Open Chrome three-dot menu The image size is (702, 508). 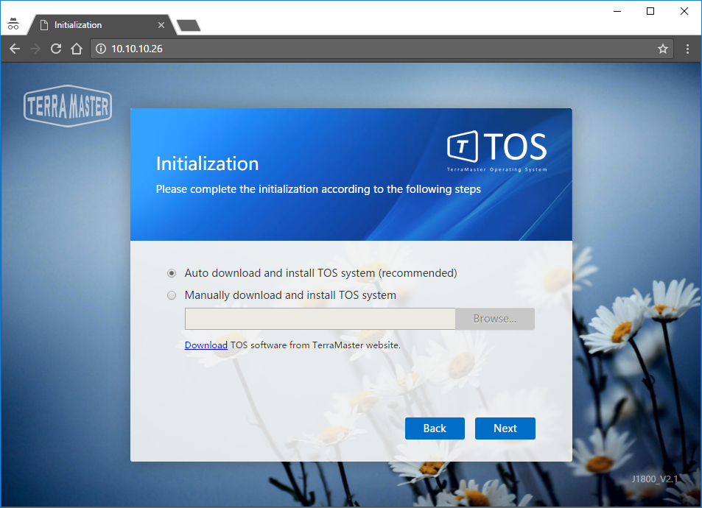pyautogui.click(x=688, y=49)
